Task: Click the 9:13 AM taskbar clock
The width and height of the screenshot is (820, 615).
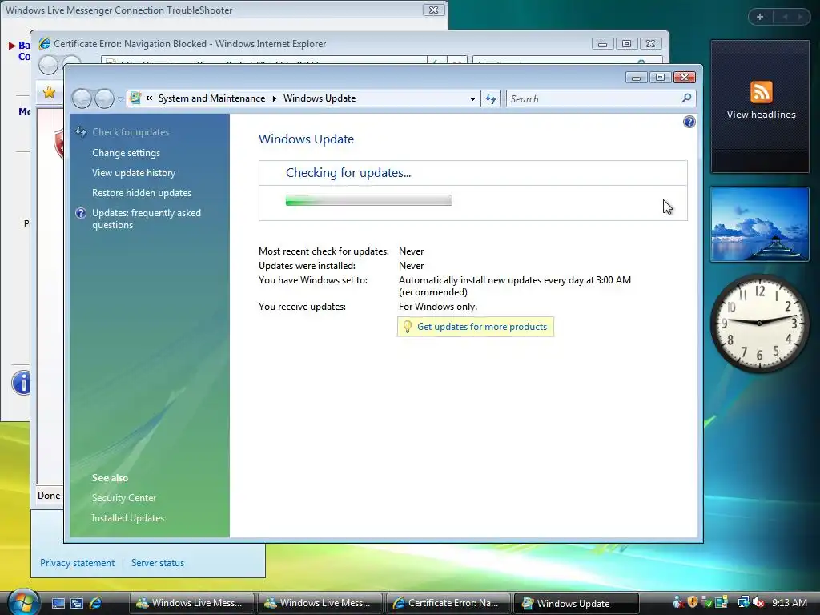Action: [x=789, y=602]
